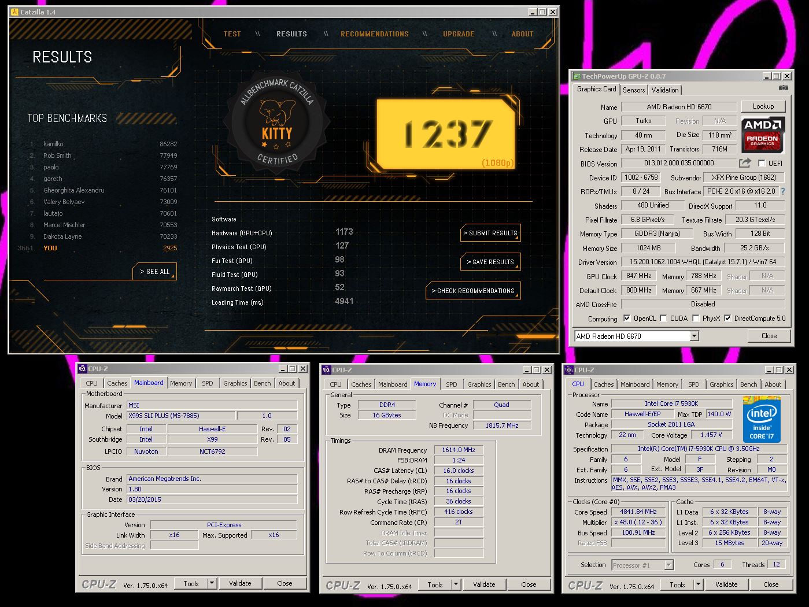Click the Bus Interface question mark icon
Screen dimensions: 809x607
pos(783,191)
